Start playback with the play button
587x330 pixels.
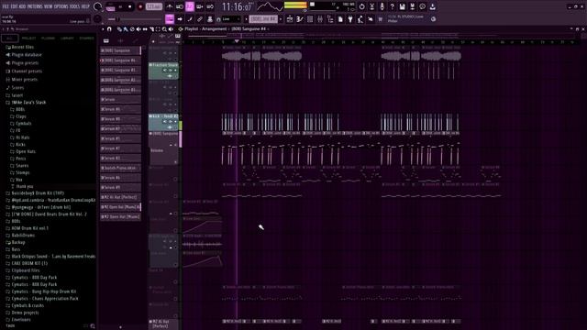(120, 6)
